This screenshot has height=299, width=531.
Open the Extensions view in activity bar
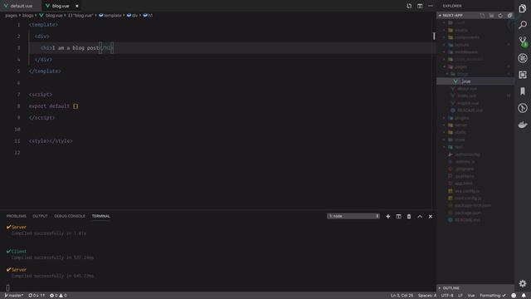pyautogui.click(x=523, y=75)
